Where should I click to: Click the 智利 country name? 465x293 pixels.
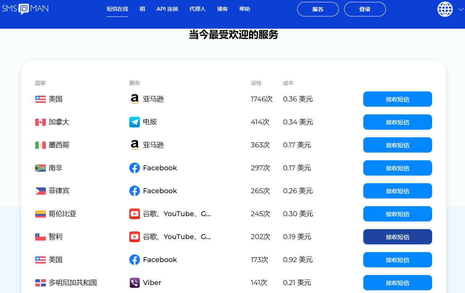pos(55,237)
